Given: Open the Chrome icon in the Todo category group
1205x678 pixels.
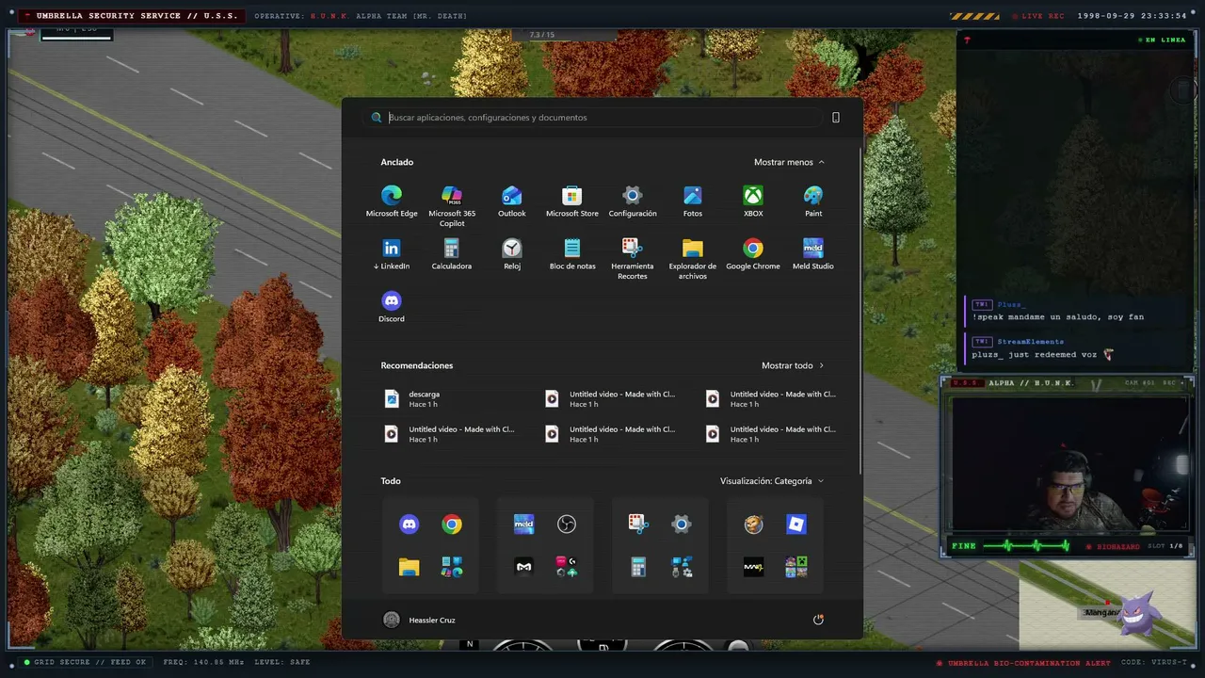Looking at the screenshot, I should (x=452, y=525).
